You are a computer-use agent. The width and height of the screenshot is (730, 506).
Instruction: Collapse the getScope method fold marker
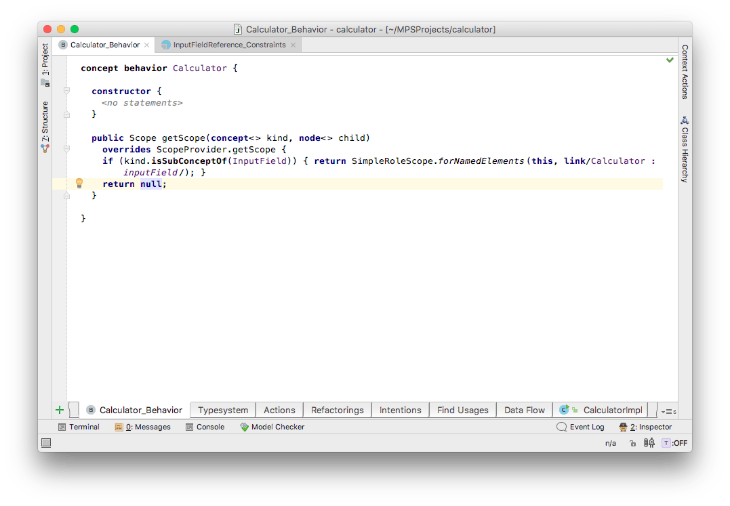[x=66, y=149]
